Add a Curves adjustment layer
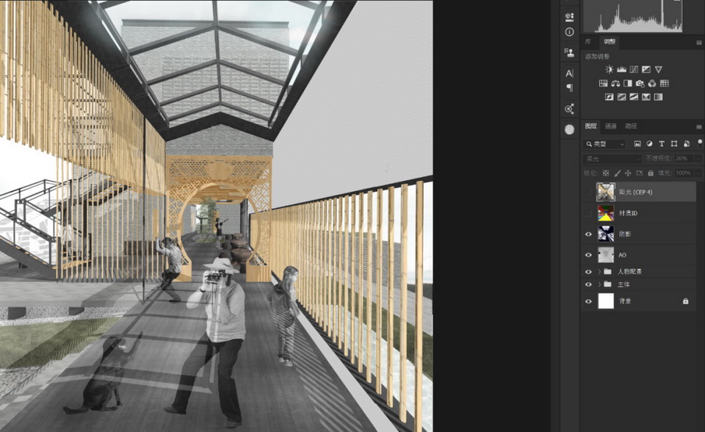This screenshot has width=705, height=432. click(x=634, y=69)
